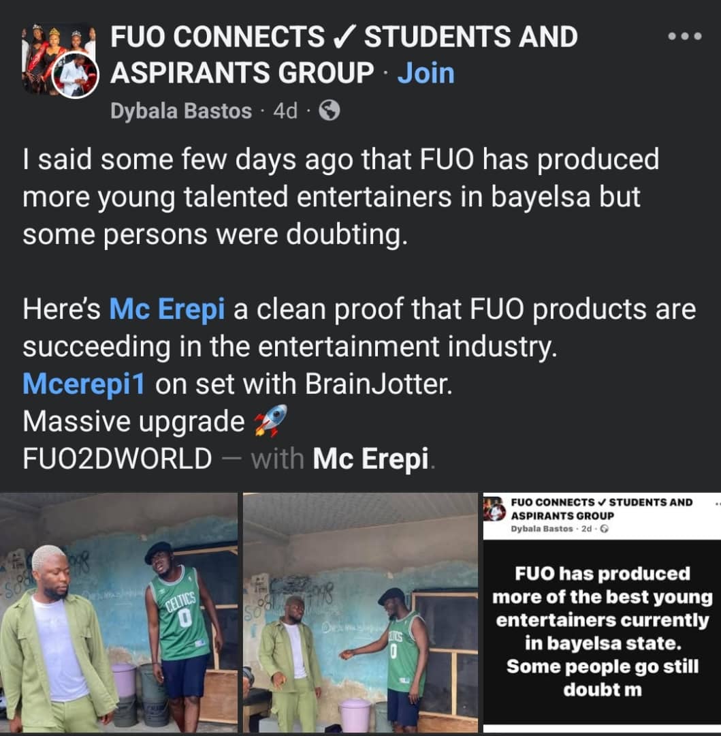Image resolution: width=721 pixels, height=736 pixels.
Task: Open tagged Mc Erepi after 'with'
Action: coord(370,458)
